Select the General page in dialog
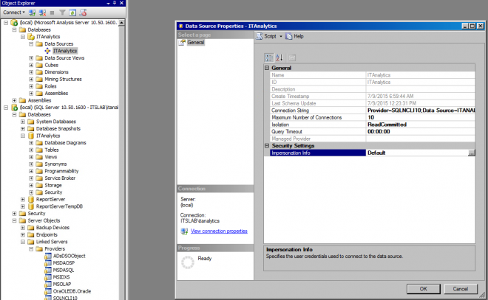This screenshot has width=488, height=300. (x=195, y=43)
